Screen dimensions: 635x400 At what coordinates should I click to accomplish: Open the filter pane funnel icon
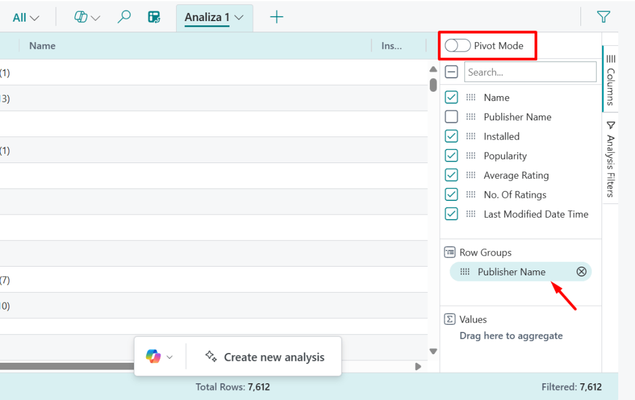click(x=603, y=17)
